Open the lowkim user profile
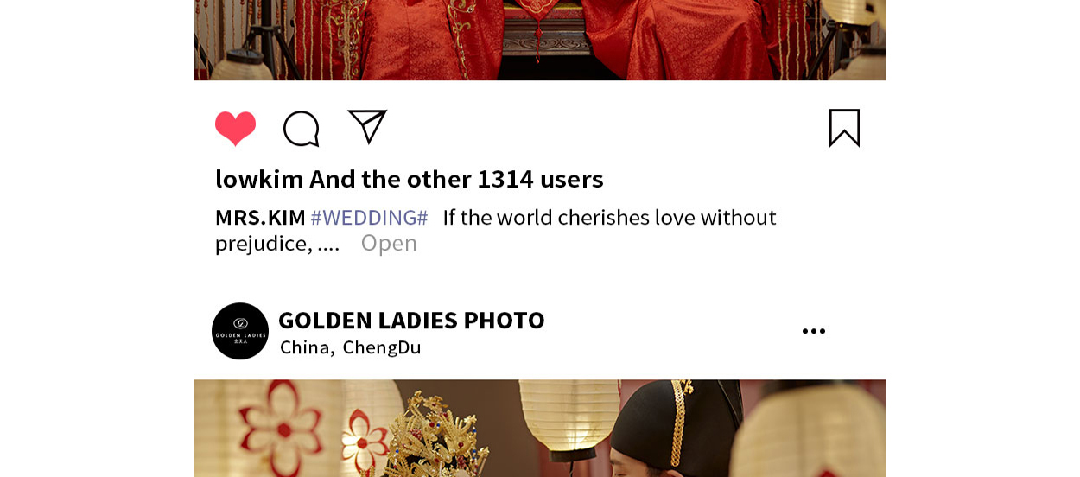Screen dimensions: 1080x477 259,179
